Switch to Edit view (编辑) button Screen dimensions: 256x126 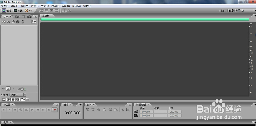click(x=6, y=11)
